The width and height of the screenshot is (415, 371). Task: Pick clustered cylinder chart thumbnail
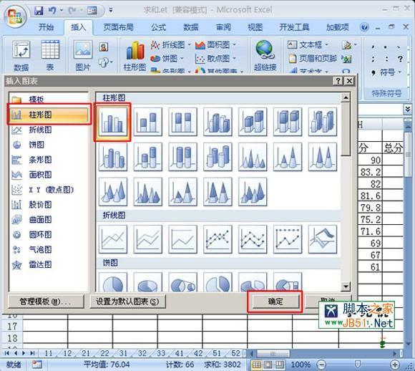(x=113, y=157)
